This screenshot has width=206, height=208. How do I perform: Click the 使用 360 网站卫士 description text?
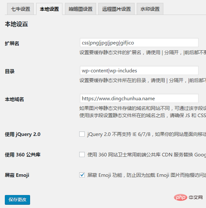tap(146, 155)
